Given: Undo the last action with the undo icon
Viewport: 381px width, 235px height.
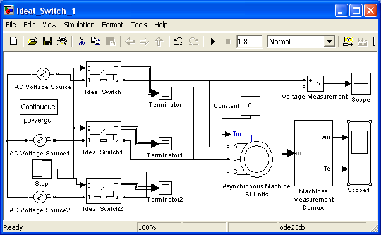Looking at the screenshot, I should (x=179, y=41).
